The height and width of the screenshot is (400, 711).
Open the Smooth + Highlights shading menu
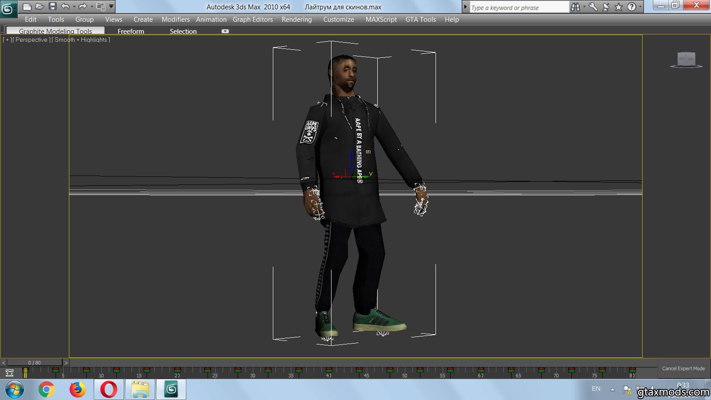80,40
